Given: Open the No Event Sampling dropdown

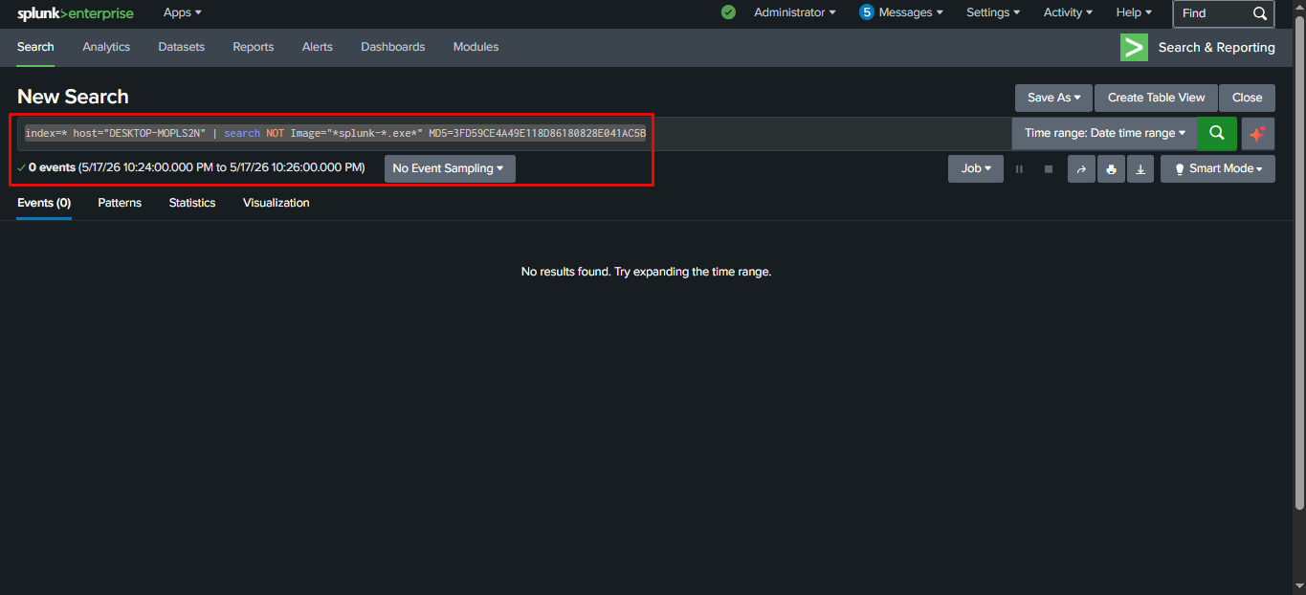Looking at the screenshot, I should (450, 168).
